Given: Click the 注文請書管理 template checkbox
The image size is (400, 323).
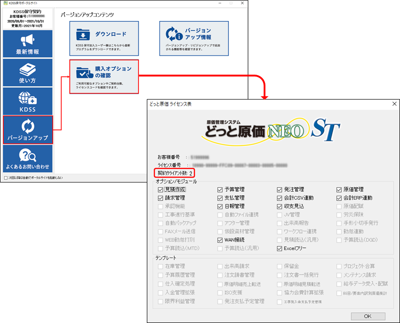Looking at the screenshot, I should (220, 276).
